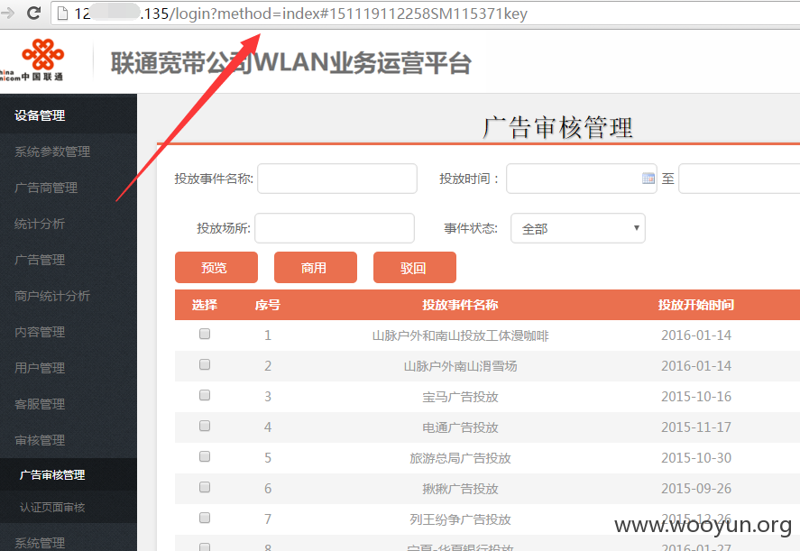Click the page icon in address bar
Image resolution: width=800 pixels, height=551 pixels.
(x=63, y=14)
